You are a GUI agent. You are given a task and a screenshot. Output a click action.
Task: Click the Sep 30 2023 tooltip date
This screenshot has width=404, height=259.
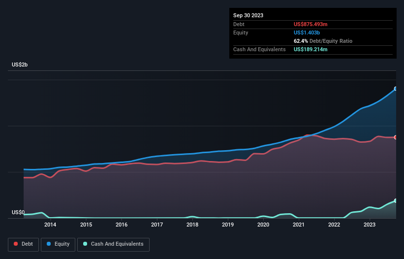point(248,15)
